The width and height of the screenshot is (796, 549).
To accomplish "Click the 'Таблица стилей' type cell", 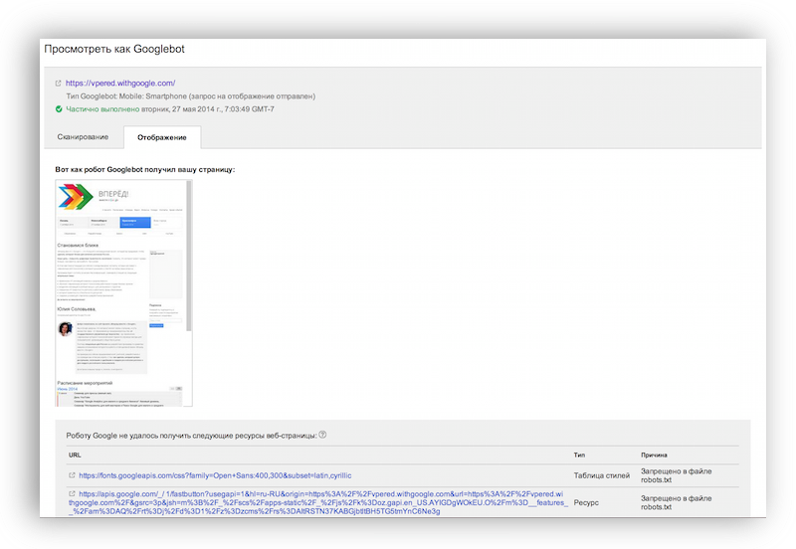I will 602,475.
